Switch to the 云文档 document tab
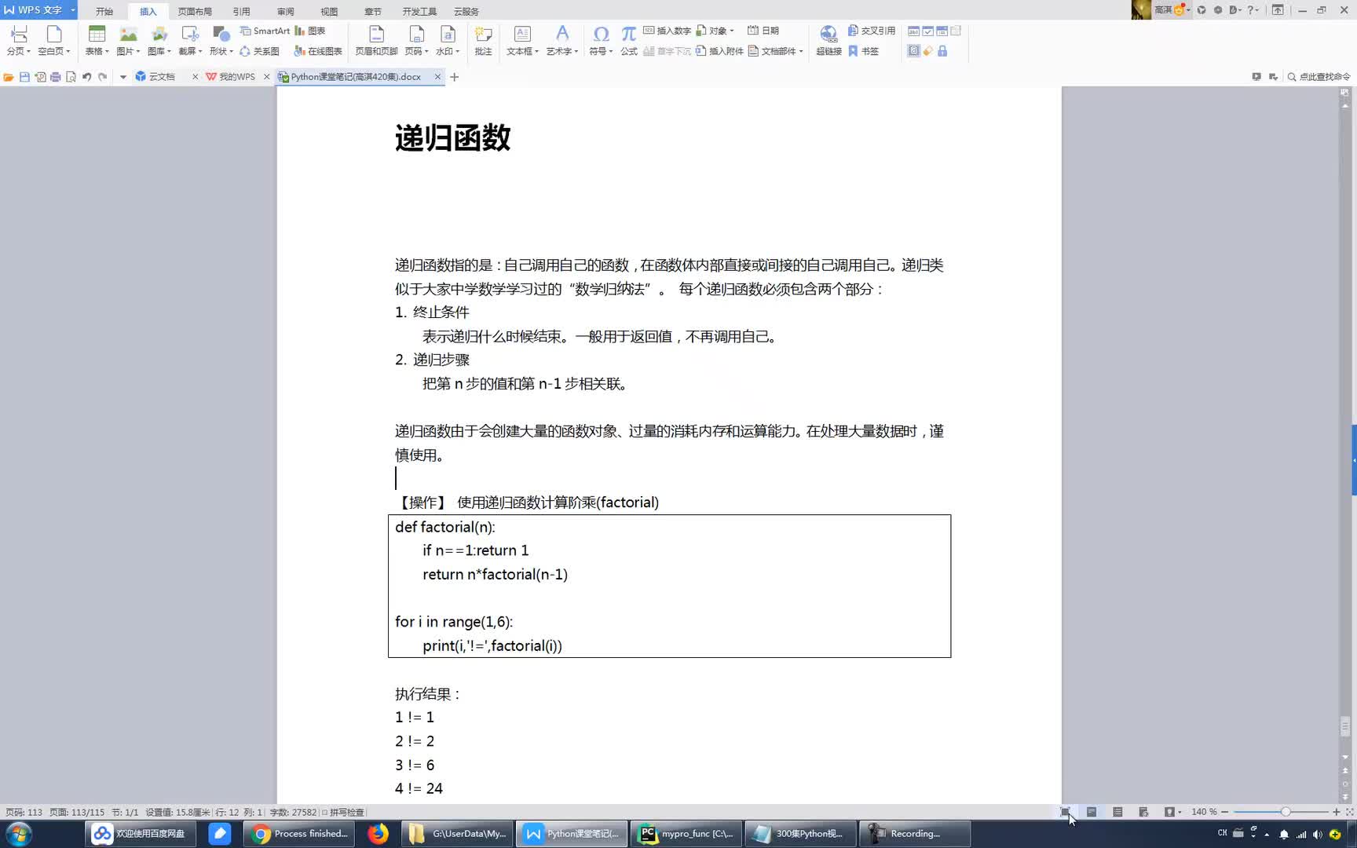1357x848 pixels. coord(161,77)
